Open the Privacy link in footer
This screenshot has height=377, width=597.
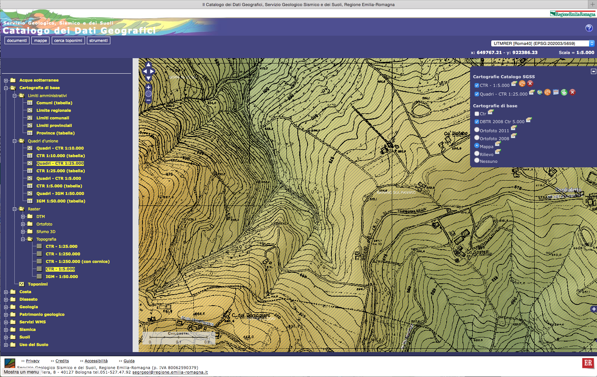(x=32, y=361)
